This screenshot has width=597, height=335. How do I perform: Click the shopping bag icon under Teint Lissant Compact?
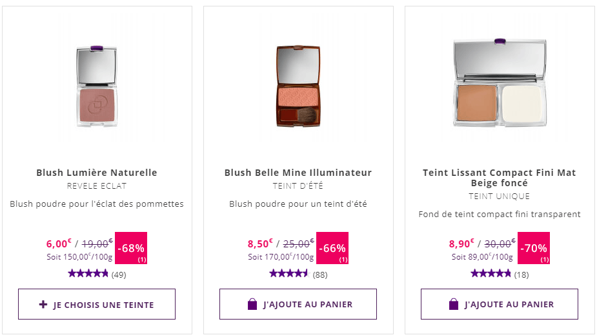click(454, 304)
